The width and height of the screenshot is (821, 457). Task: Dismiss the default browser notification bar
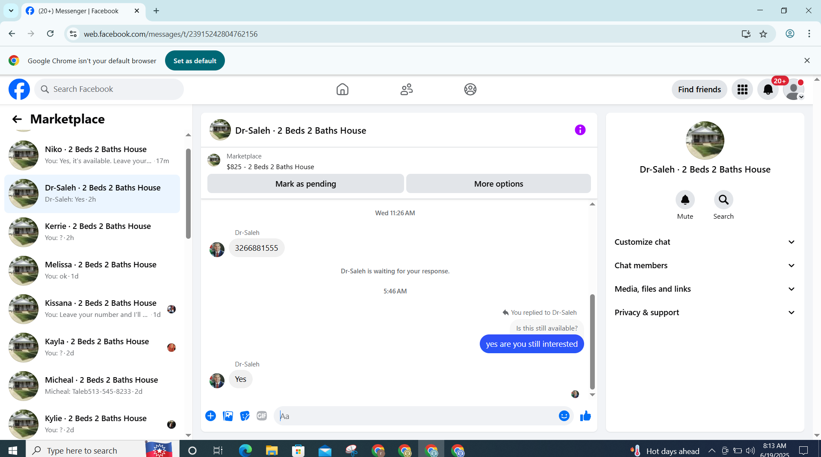click(x=807, y=61)
